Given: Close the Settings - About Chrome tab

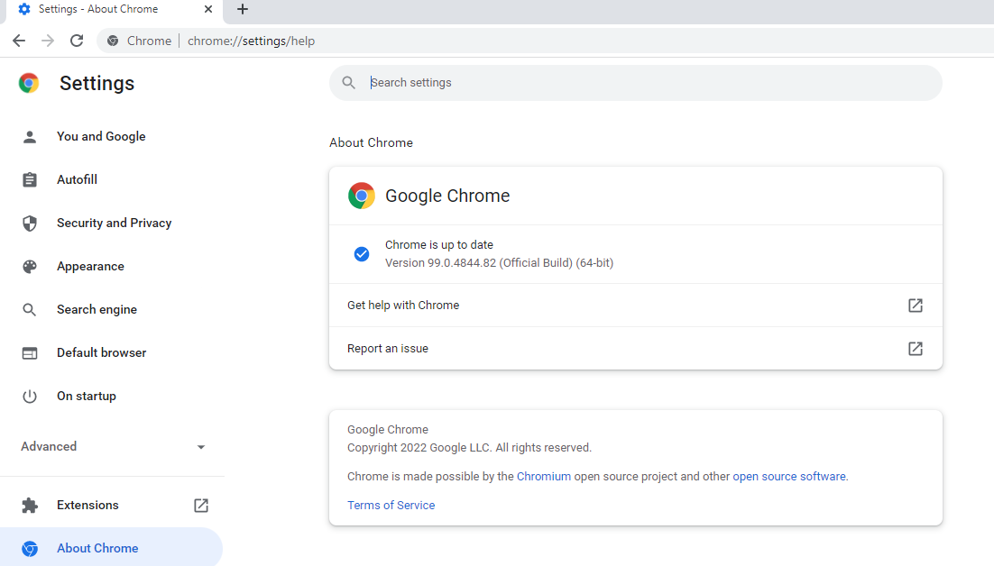Looking at the screenshot, I should 208,9.
